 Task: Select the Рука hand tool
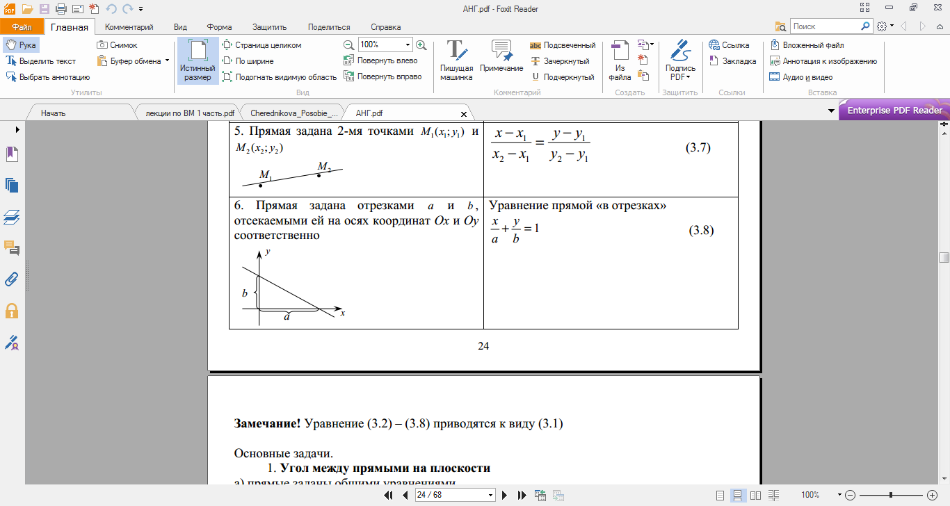coord(21,45)
